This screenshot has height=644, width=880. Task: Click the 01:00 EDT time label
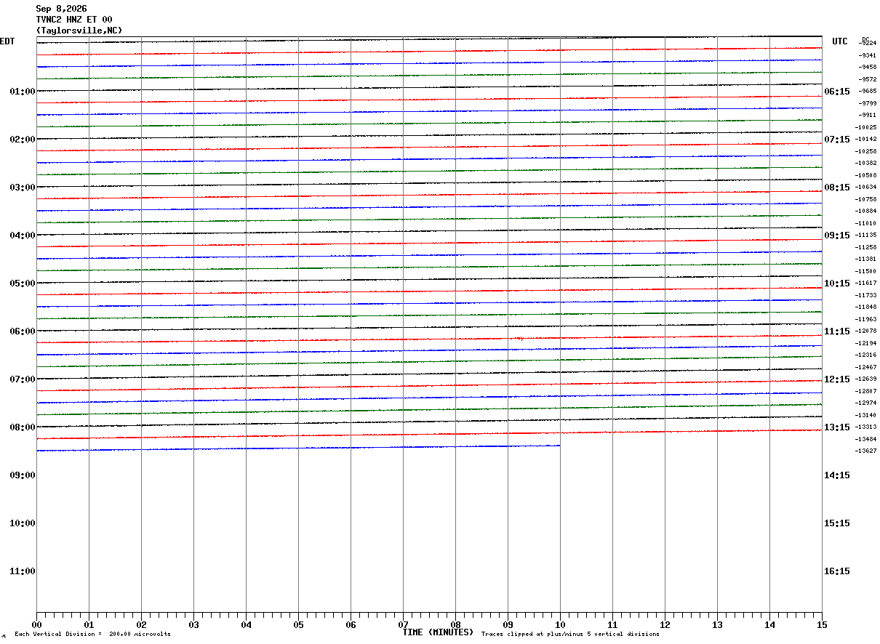pyautogui.click(x=23, y=92)
